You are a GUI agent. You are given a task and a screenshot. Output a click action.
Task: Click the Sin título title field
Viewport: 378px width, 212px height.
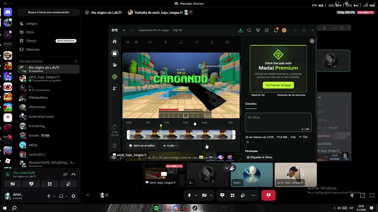click(x=278, y=122)
